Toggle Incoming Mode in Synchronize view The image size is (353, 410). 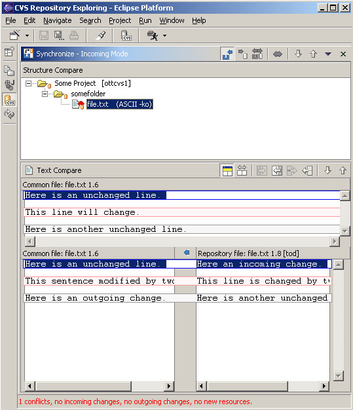pos(227,54)
